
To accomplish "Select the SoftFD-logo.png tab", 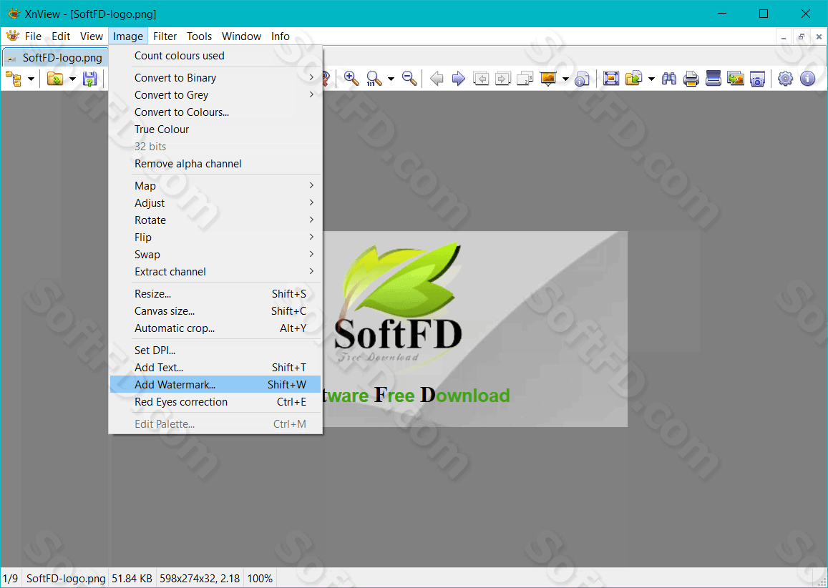I will pyautogui.click(x=55, y=57).
